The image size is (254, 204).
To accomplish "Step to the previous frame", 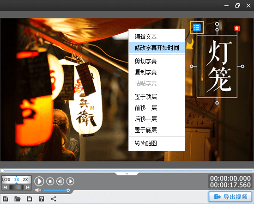I will 60,181.
